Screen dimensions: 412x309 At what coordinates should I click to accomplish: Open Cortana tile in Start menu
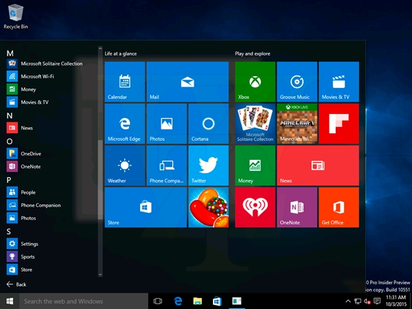[x=208, y=124]
